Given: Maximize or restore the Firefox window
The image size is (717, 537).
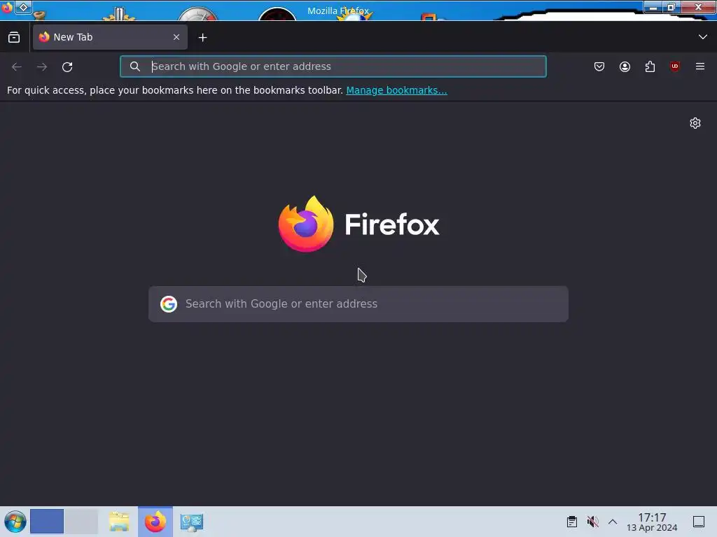Looking at the screenshot, I should tap(671, 7).
